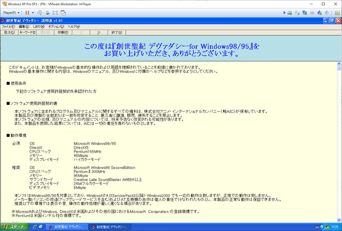
Task: Enter full screen mode in VMware
Action: click(x=55, y=13)
